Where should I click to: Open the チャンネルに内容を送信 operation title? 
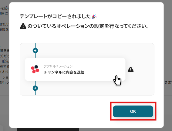pos(64,72)
